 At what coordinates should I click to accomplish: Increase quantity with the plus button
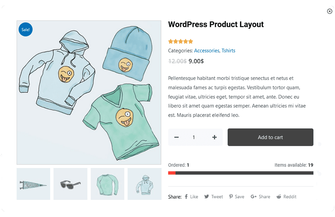[215, 137]
